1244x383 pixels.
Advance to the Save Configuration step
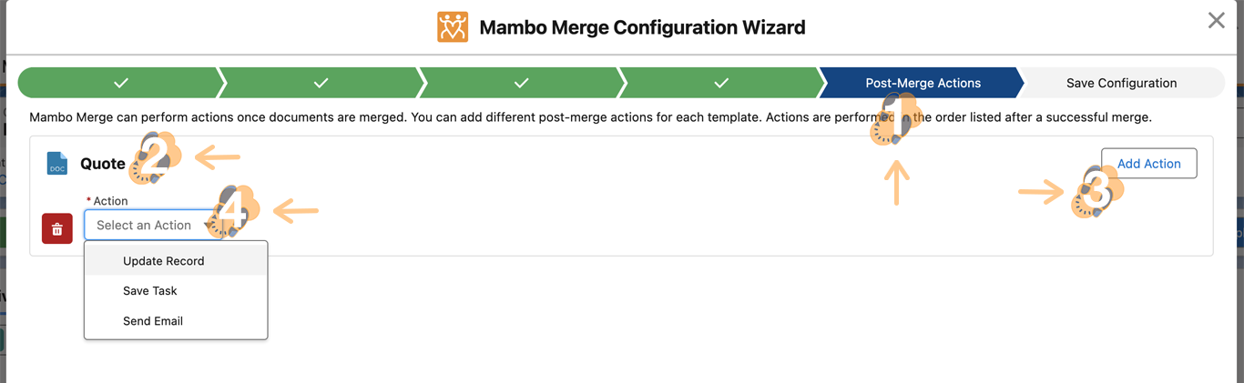coord(1121,83)
